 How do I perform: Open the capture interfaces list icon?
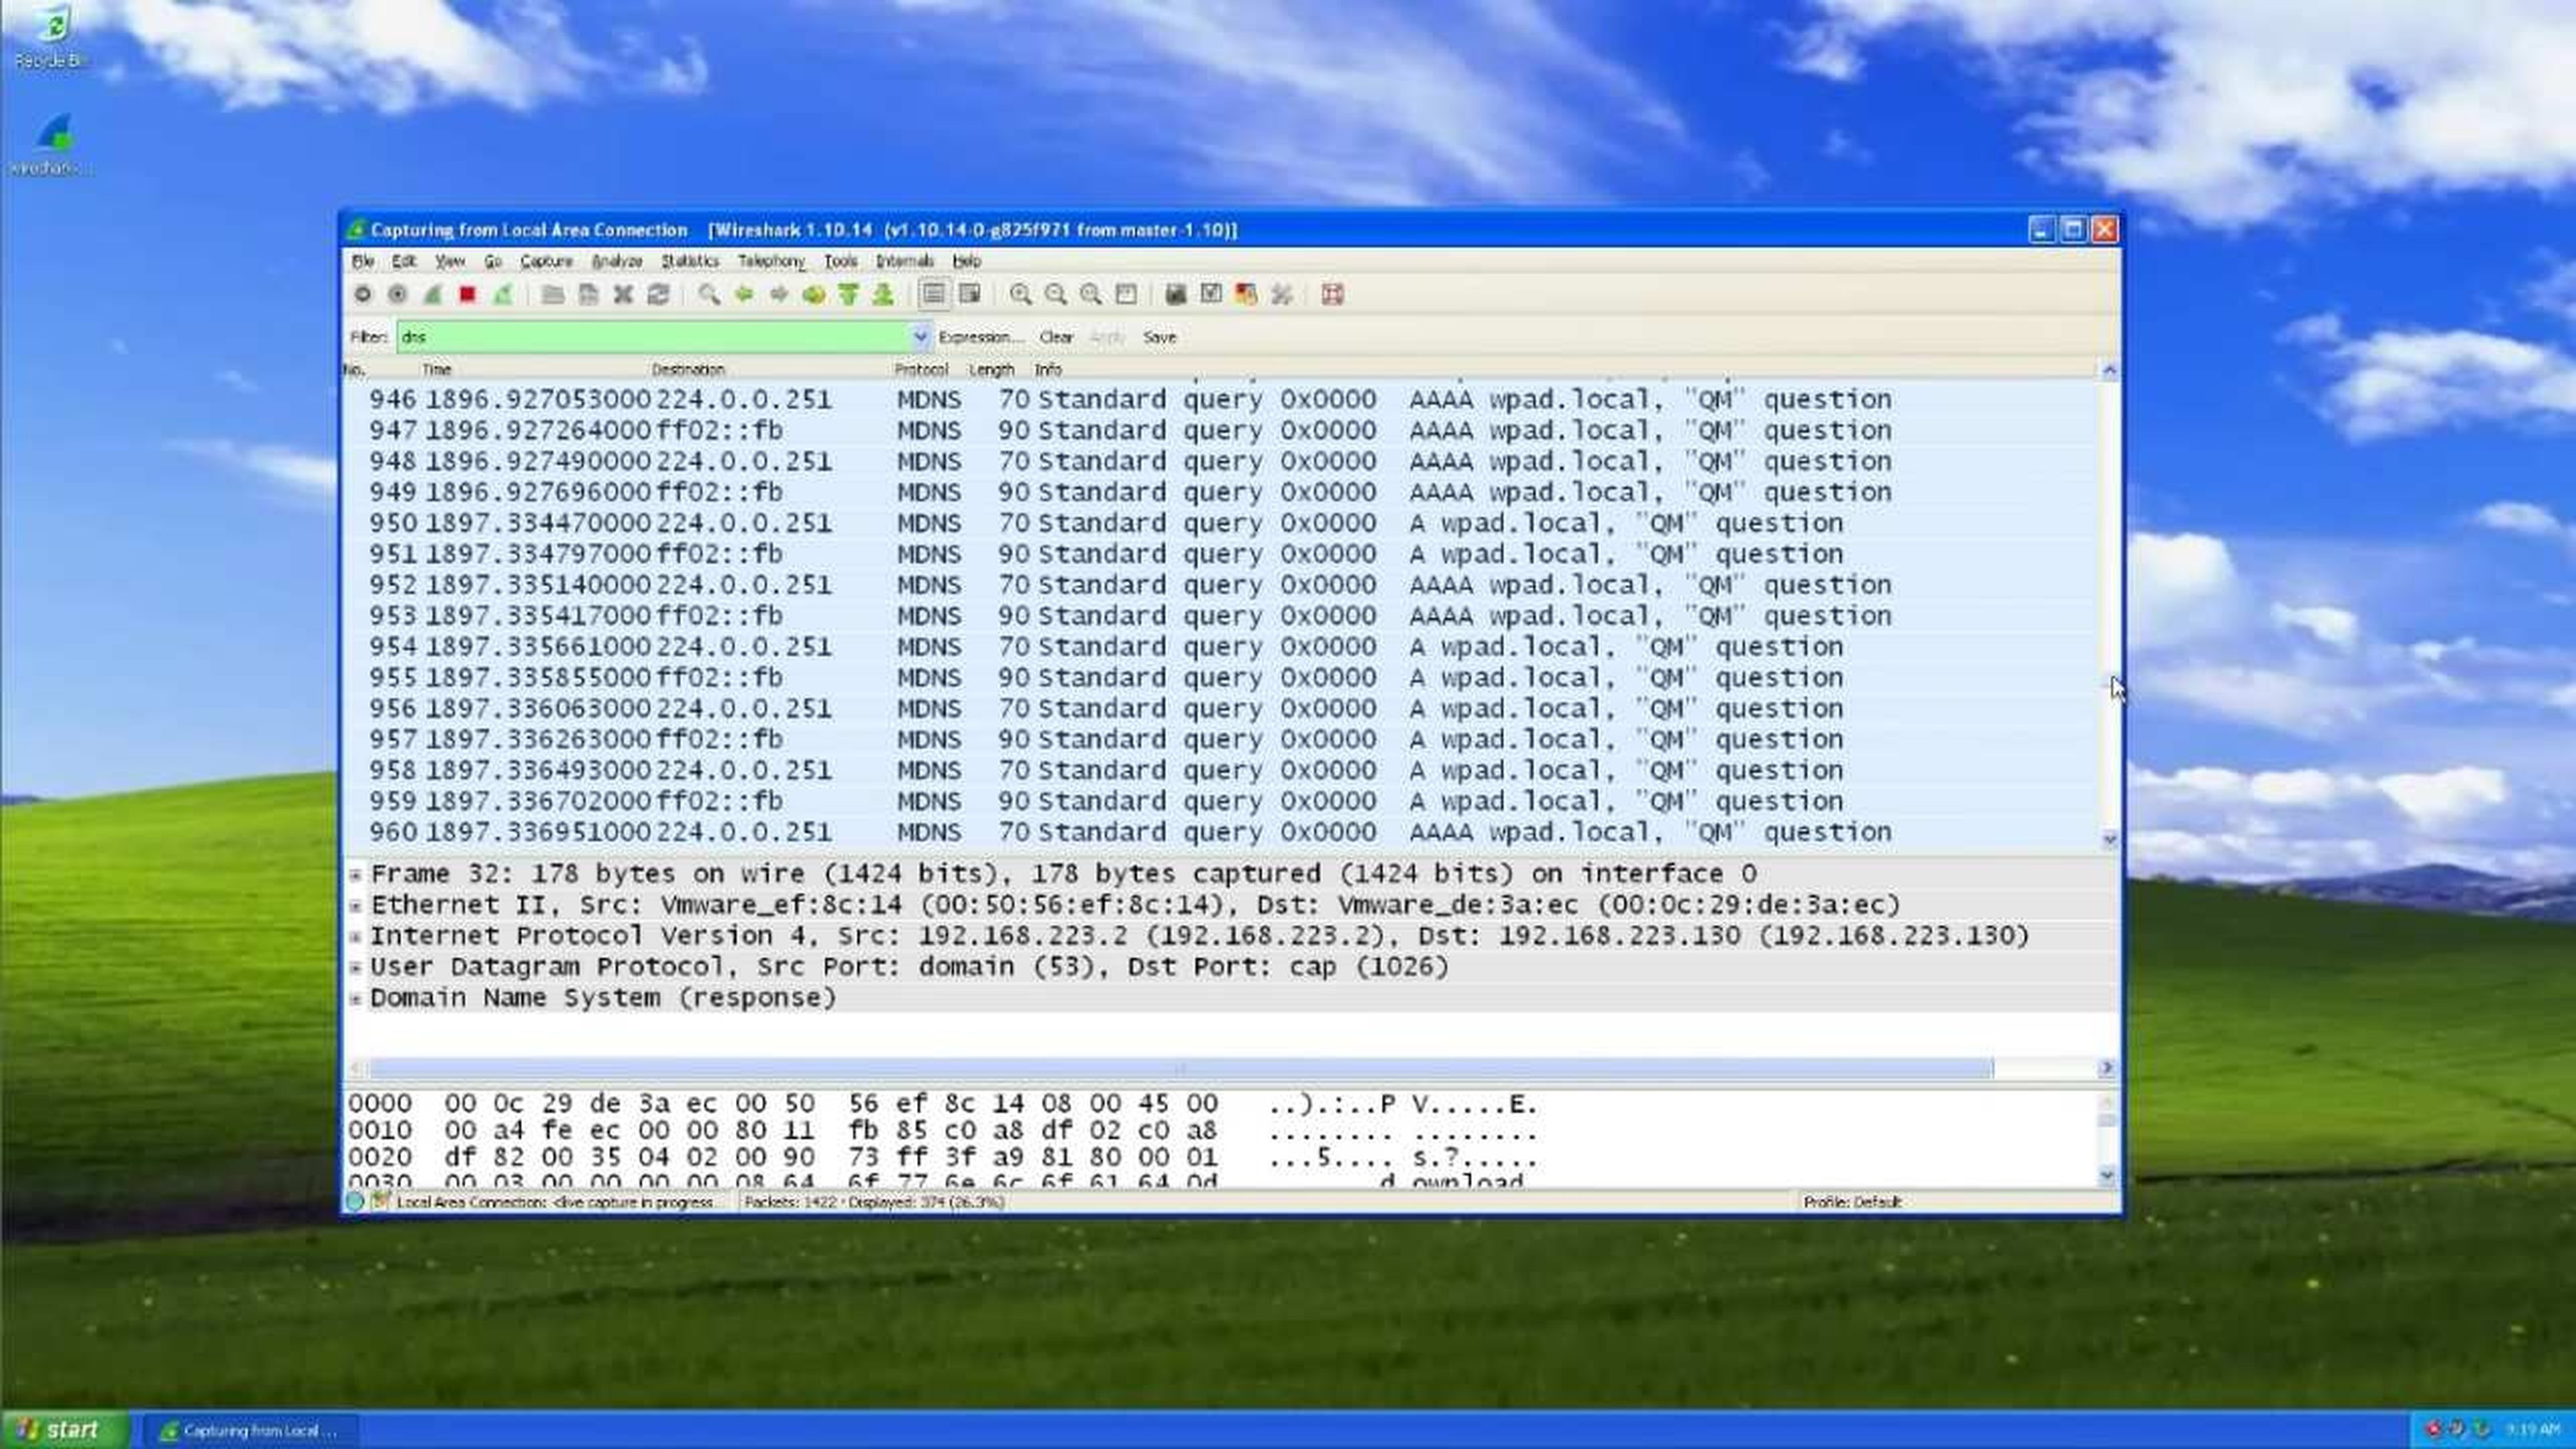point(362,294)
